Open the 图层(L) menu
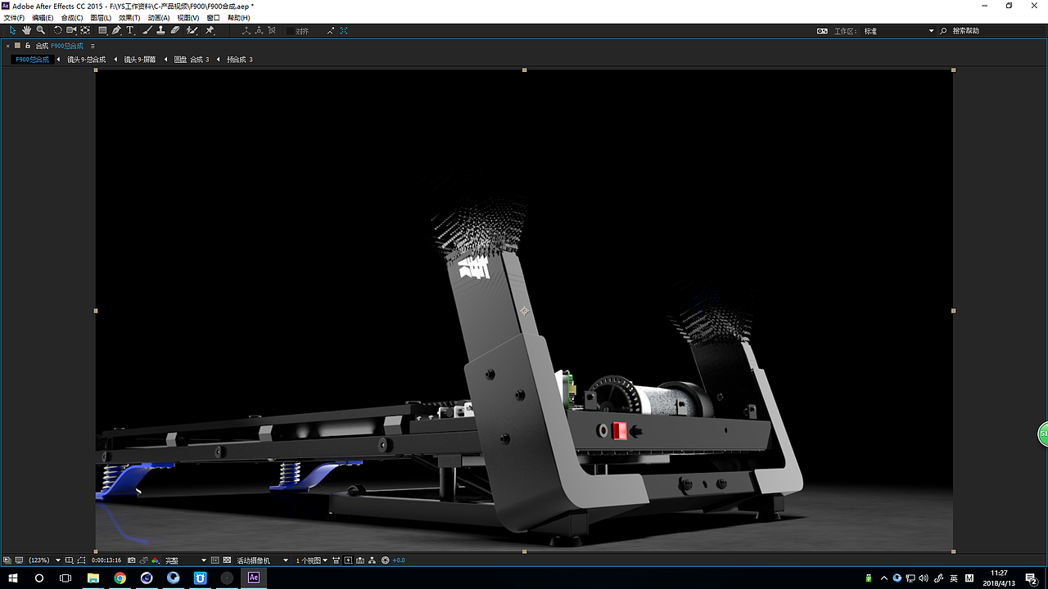Image resolution: width=1048 pixels, height=589 pixels. (101, 18)
